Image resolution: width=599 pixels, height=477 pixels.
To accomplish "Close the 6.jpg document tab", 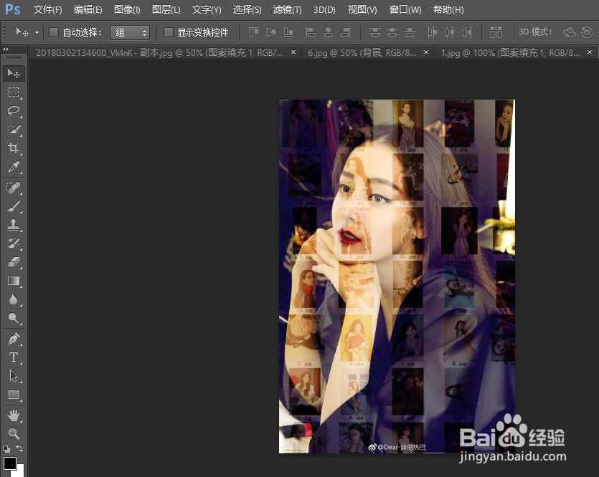I will [426, 52].
